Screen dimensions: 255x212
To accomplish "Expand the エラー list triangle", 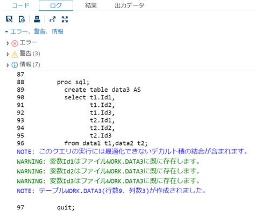I will (8, 43).
